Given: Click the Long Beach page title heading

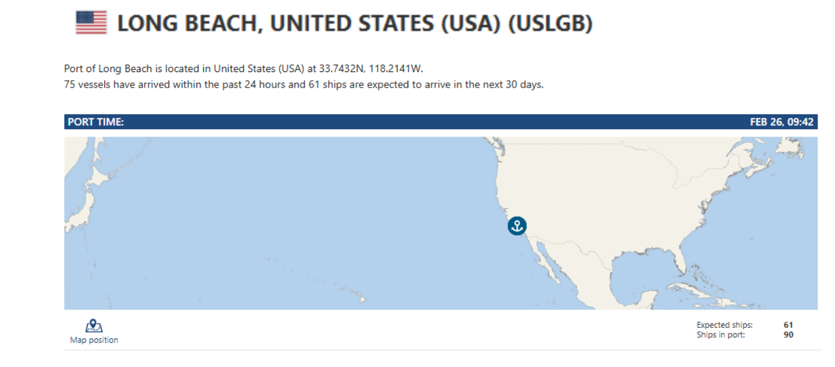Looking at the screenshot, I should pyautogui.click(x=355, y=24).
